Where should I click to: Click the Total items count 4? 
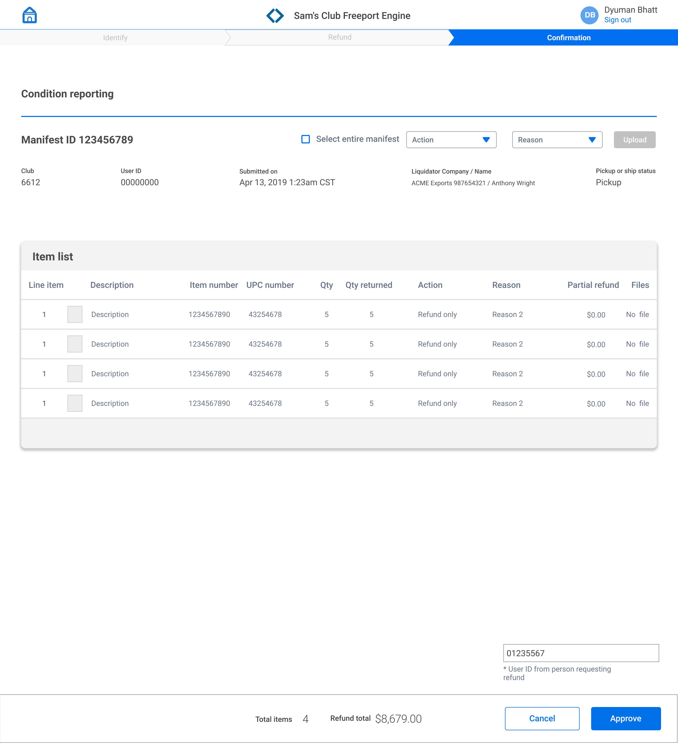click(305, 719)
